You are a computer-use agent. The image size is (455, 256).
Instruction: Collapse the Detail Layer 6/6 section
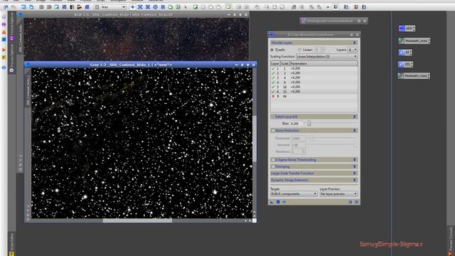click(x=354, y=117)
